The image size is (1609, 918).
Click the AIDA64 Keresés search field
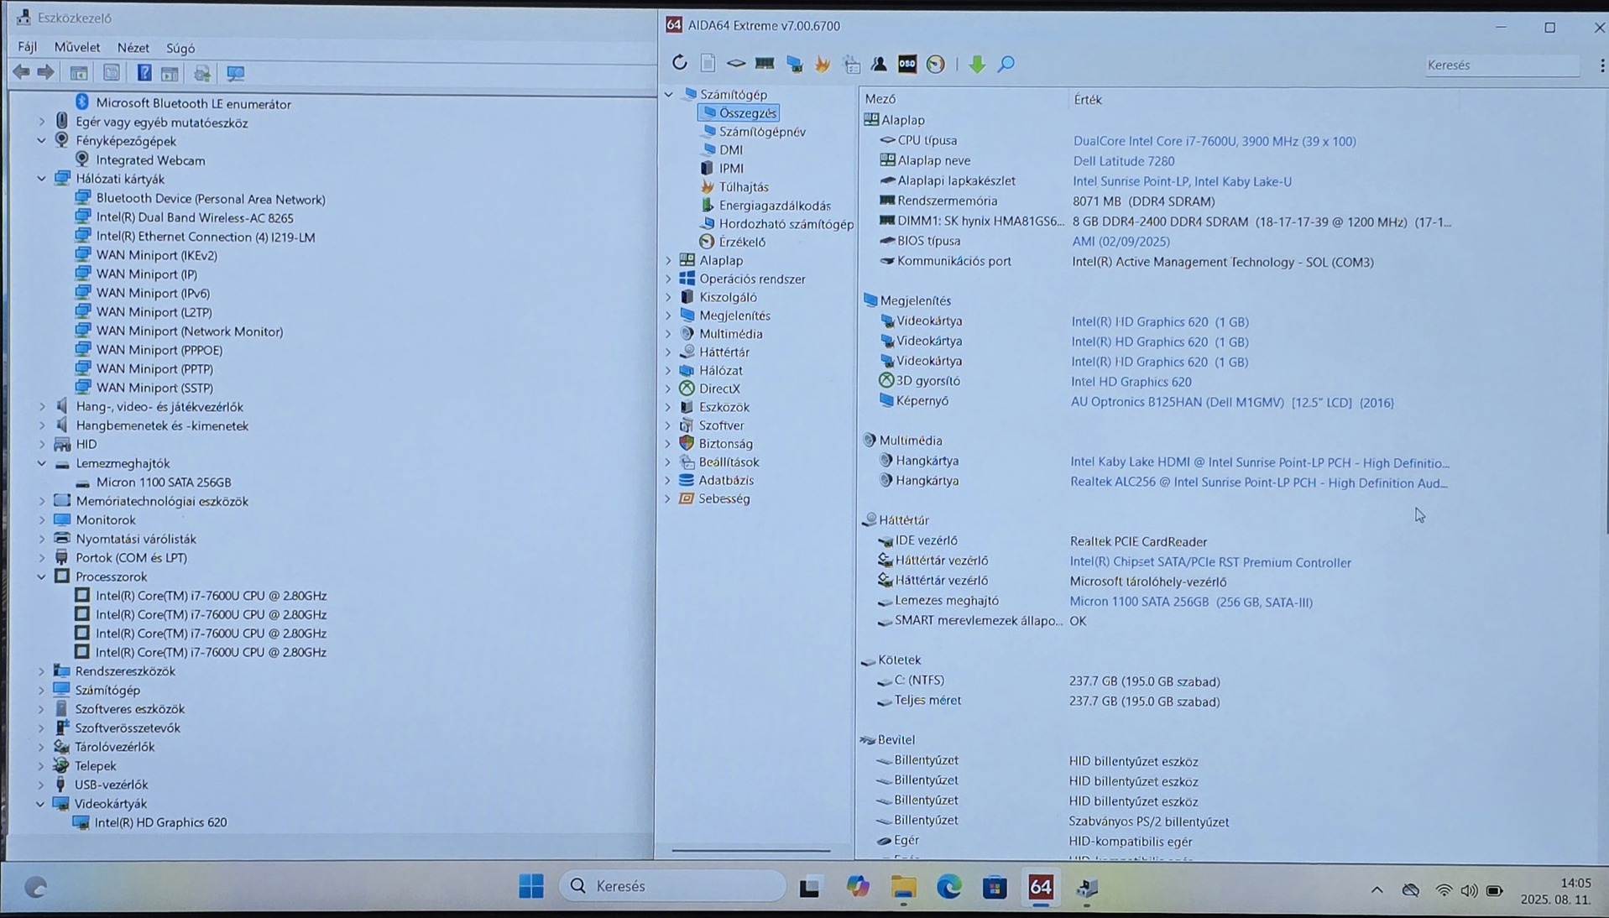[x=1502, y=65]
